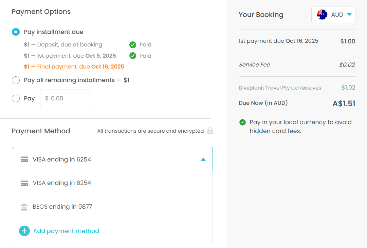
Task: Click the green Paid checkmark beside 1st payment
Action: [x=132, y=55]
